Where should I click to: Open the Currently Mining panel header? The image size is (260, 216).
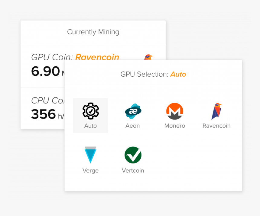coord(93,32)
